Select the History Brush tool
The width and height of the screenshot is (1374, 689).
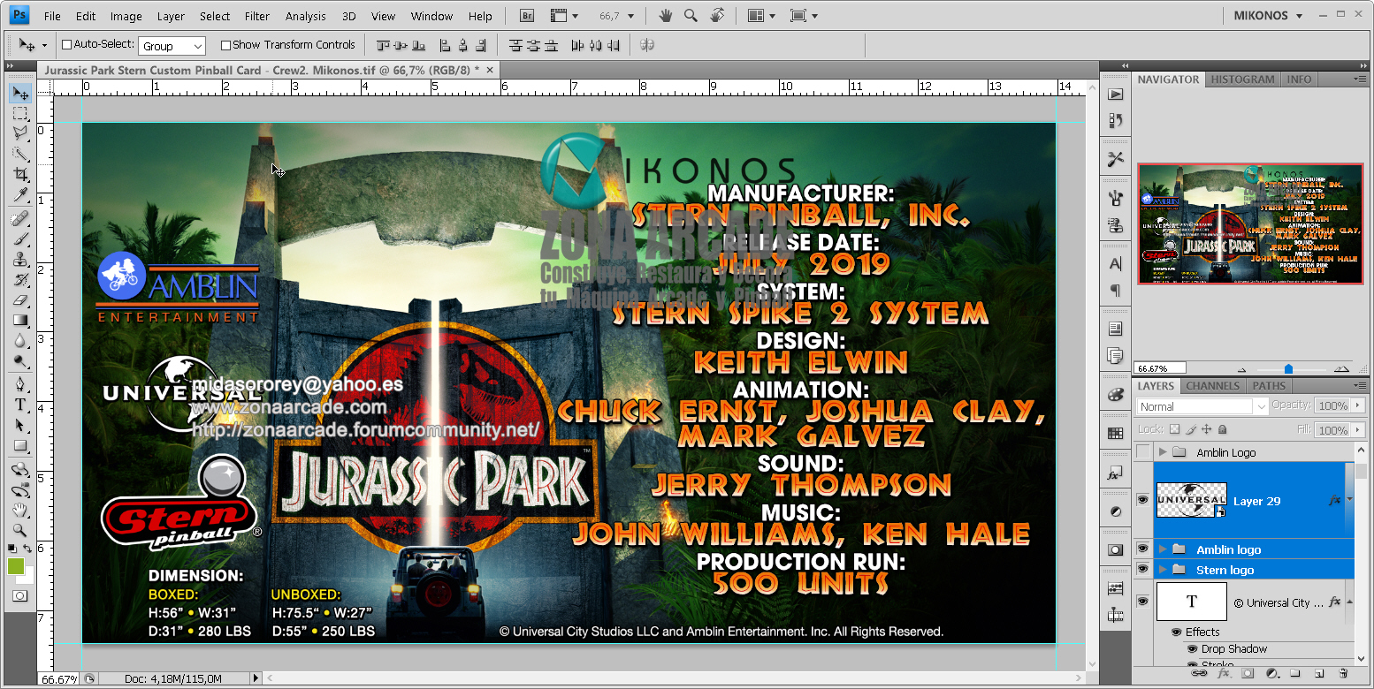click(x=20, y=280)
